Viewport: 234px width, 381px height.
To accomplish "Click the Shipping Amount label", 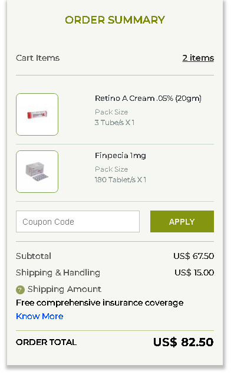I will pos(64,289).
